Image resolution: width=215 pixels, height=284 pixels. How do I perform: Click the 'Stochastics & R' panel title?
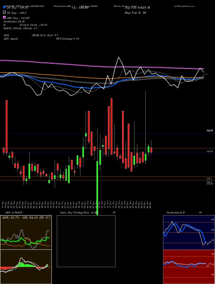175,213
